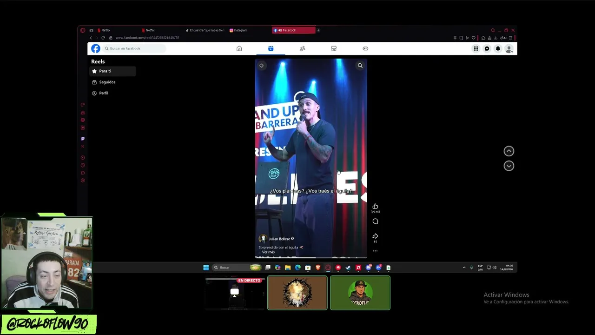Open the Friends icon in Facebook navigation
This screenshot has height=335, width=595.
[x=302, y=48]
